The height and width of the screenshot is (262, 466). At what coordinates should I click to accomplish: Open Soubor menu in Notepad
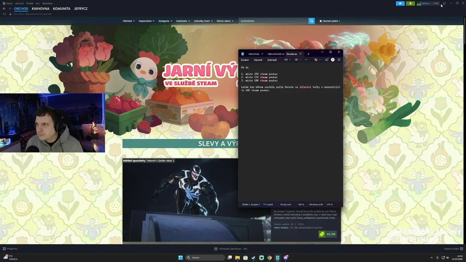click(245, 60)
